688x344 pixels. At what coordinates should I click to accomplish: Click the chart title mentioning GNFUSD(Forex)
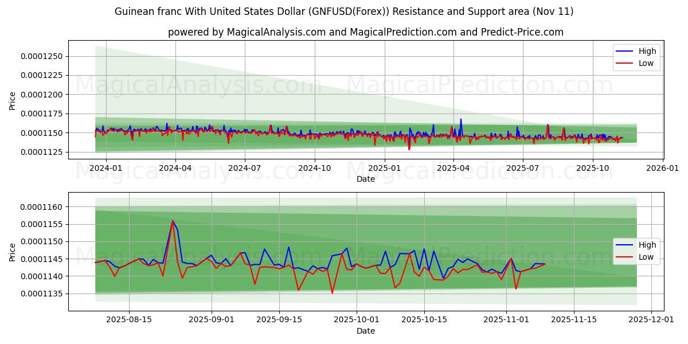[x=344, y=11]
